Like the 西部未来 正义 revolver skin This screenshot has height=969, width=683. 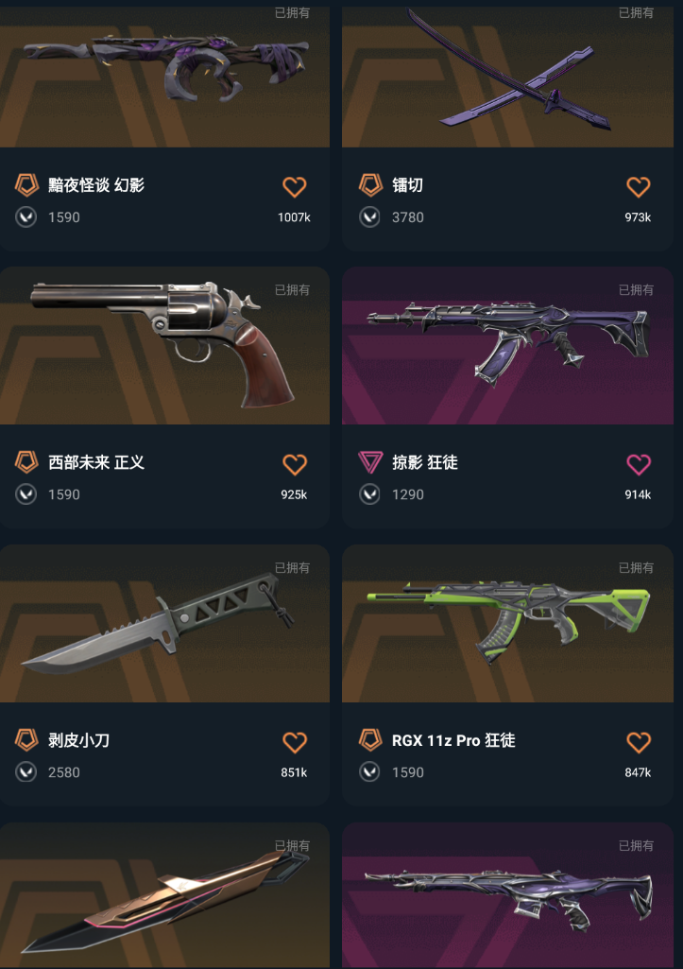[x=295, y=464]
